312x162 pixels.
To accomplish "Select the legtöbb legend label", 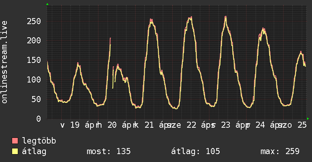I will [x=39, y=141].
